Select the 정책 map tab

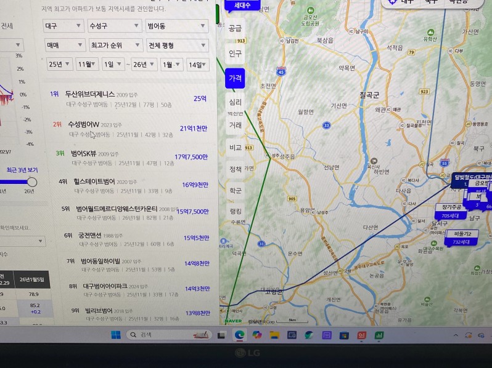(x=236, y=169)
